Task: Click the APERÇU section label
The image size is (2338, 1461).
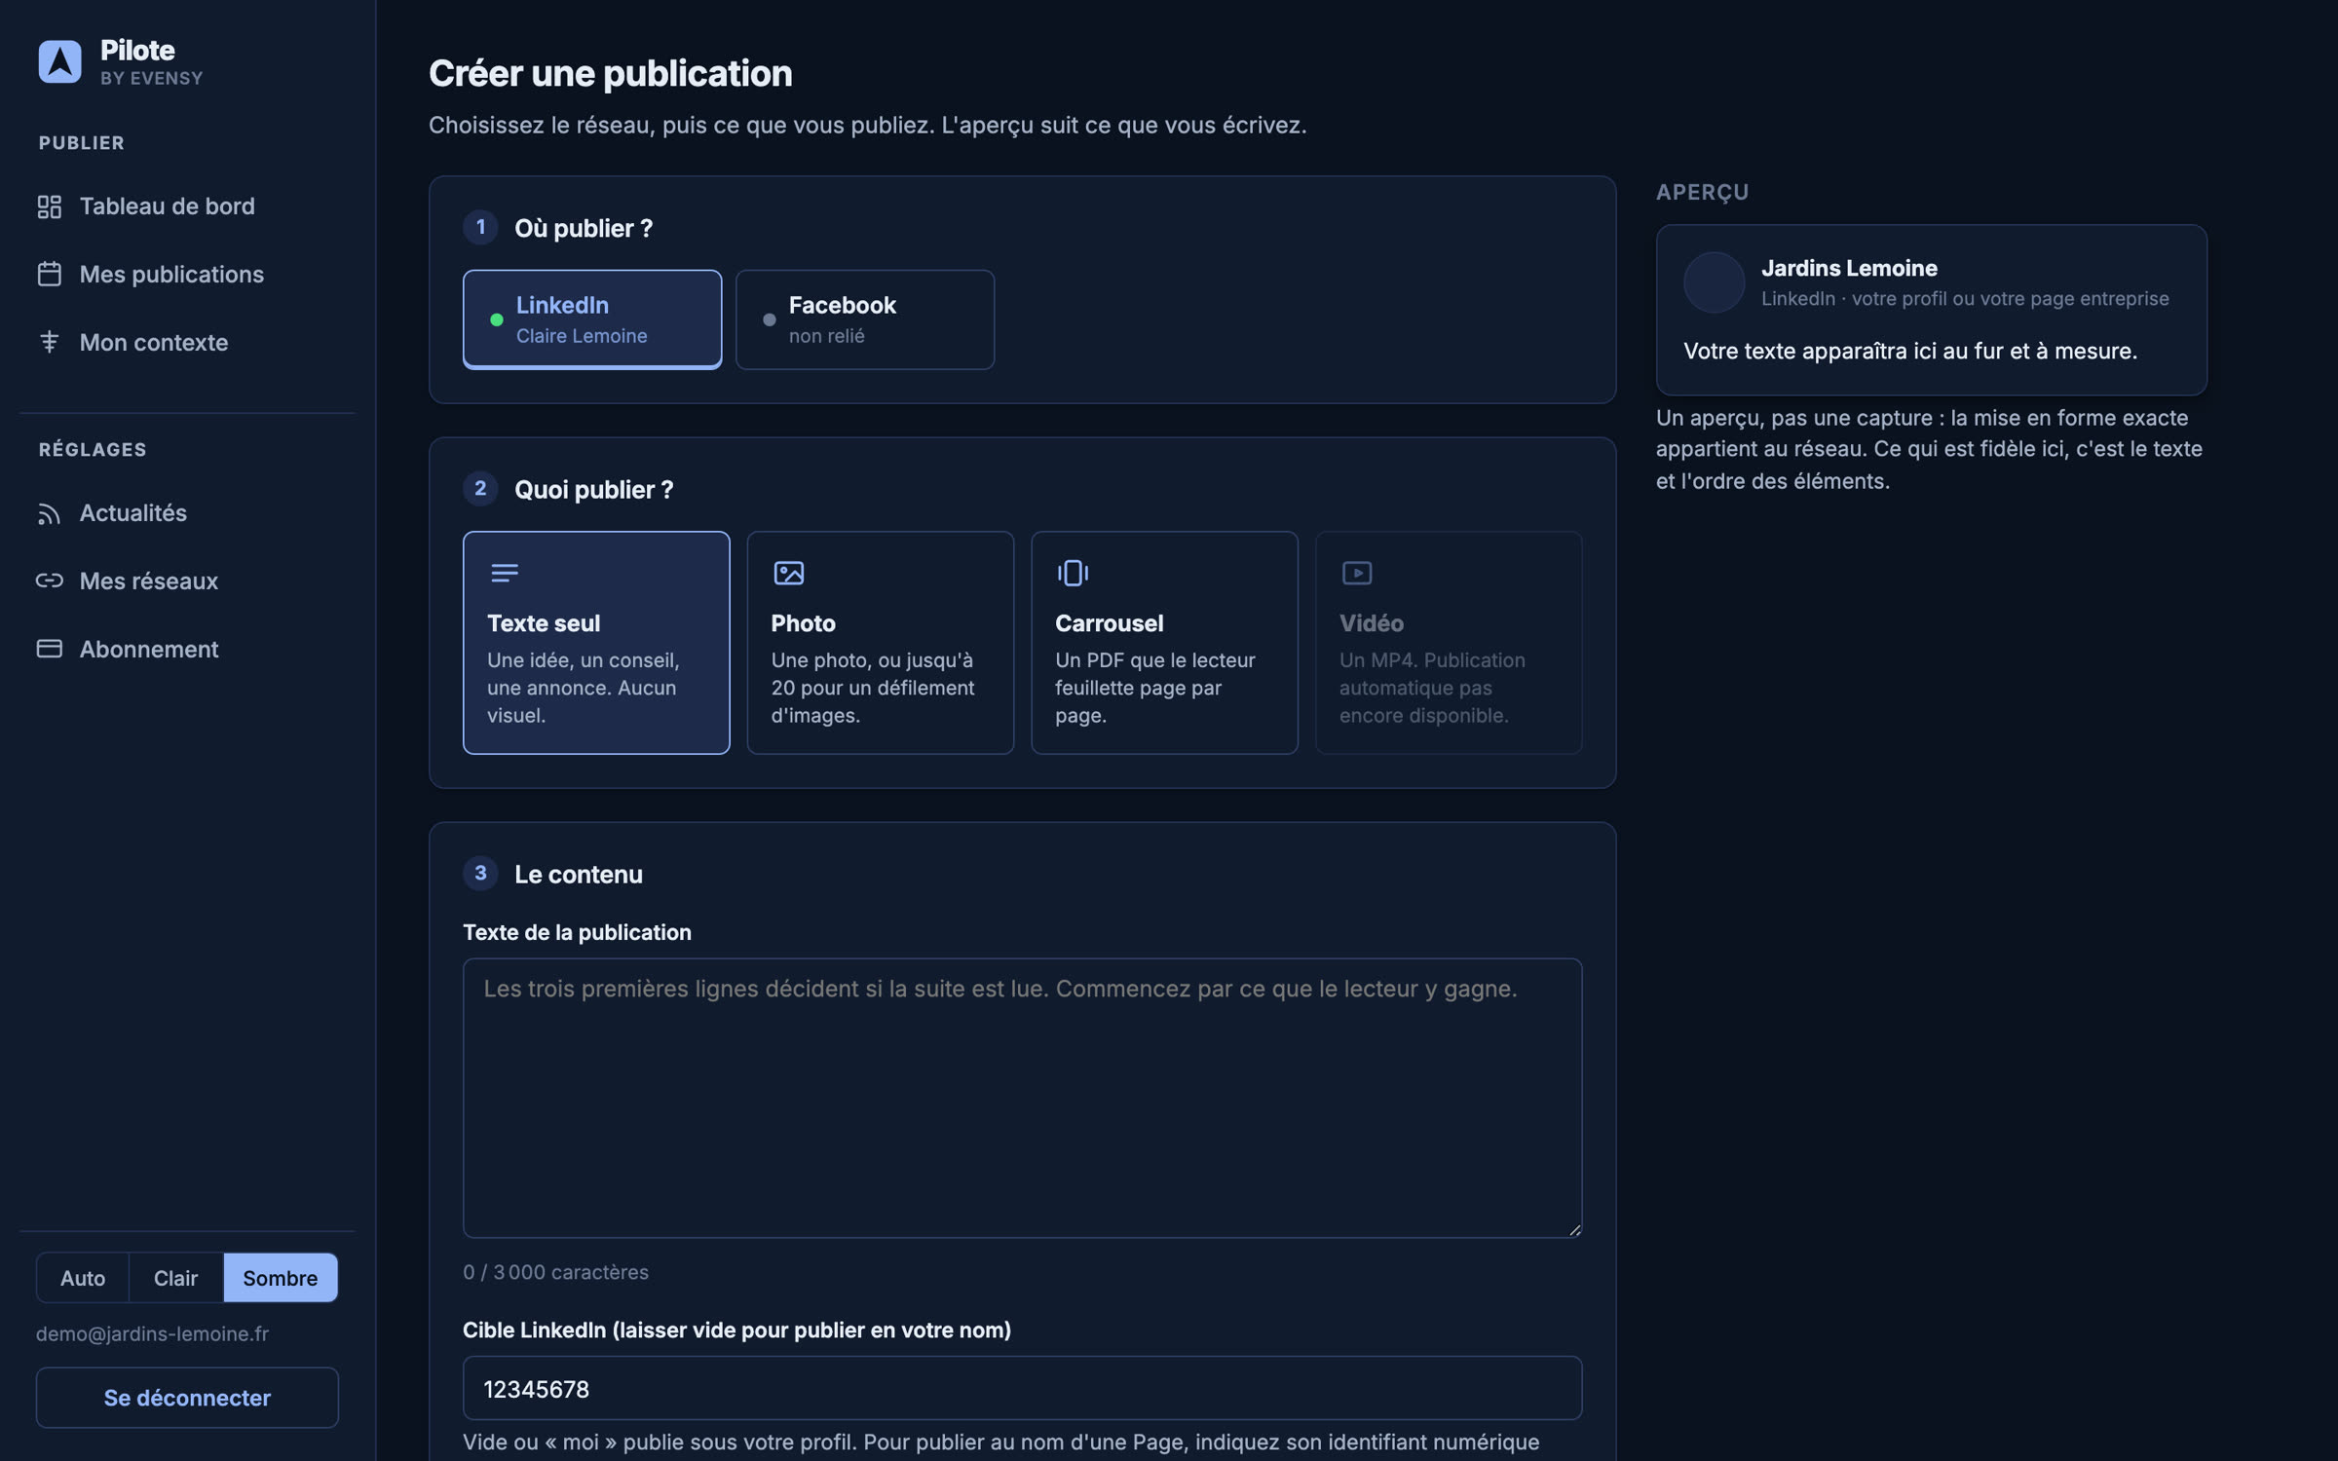Action: click(1702, 192)
